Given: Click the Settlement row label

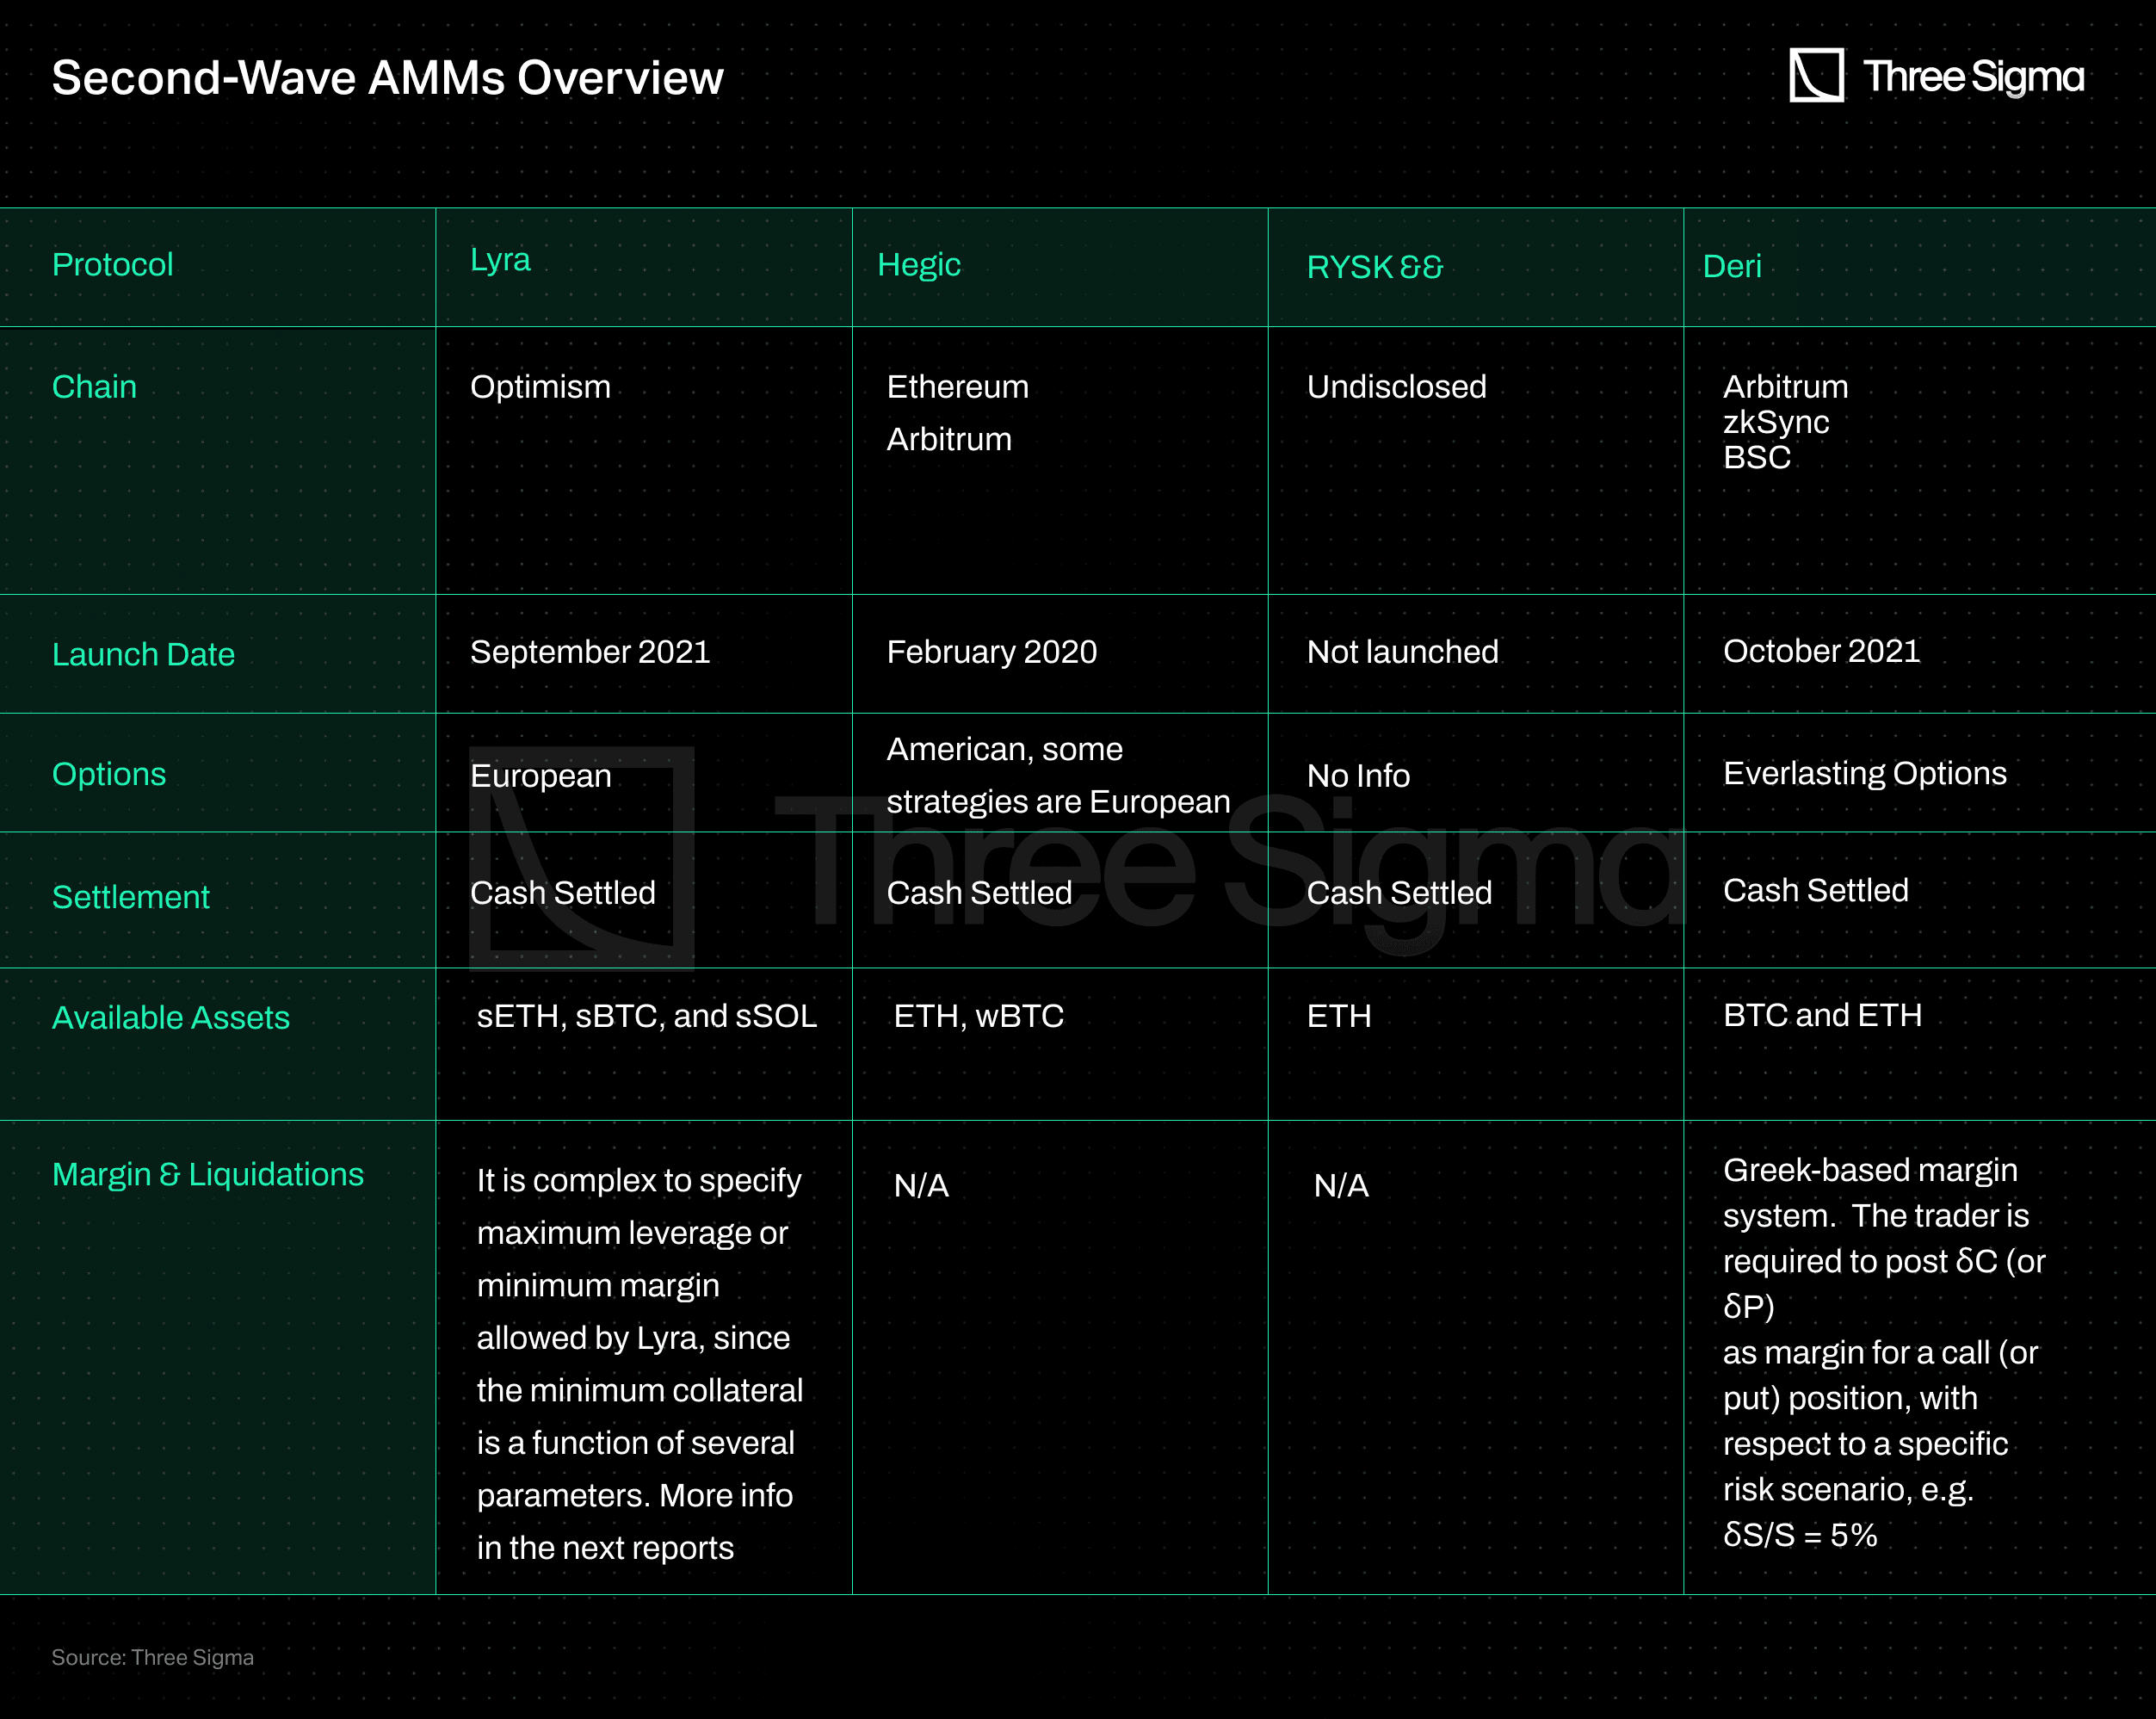Looking at the screenshot, I should [130, 897].
